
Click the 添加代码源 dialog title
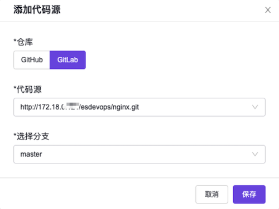pyautogui.click(x=37, y=9)
